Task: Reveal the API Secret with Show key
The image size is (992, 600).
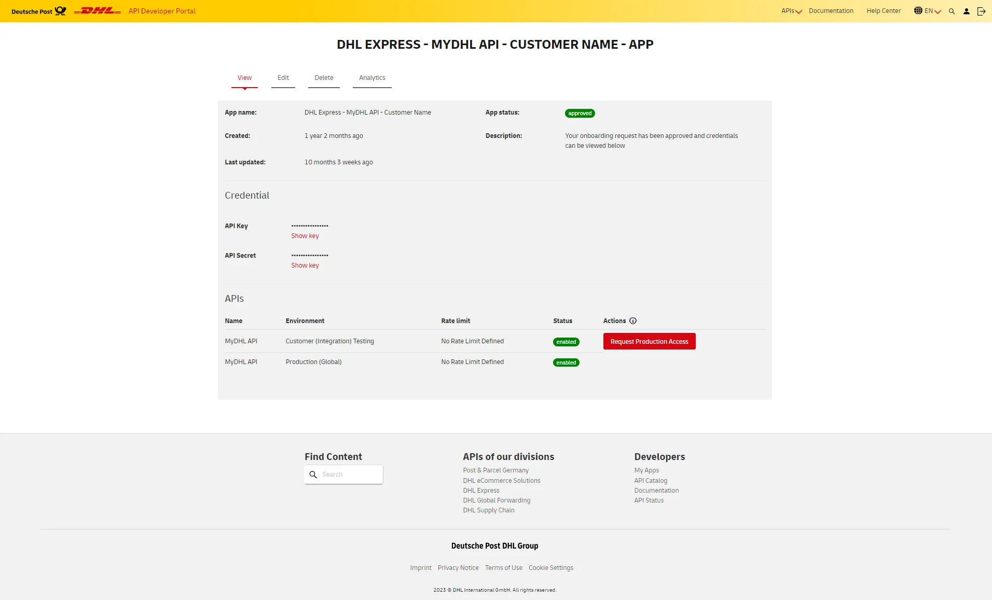Action: coord(305,265)
